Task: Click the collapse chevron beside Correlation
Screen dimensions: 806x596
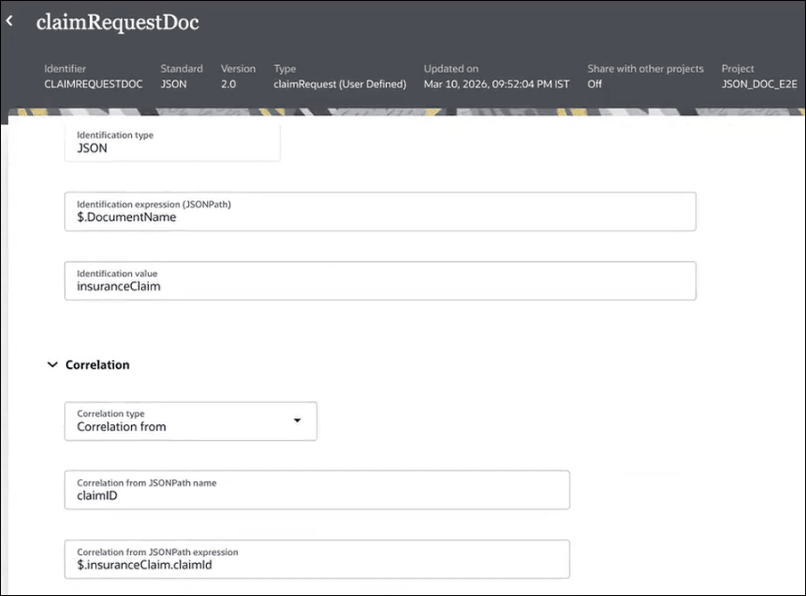Action: tap(52, 364)
